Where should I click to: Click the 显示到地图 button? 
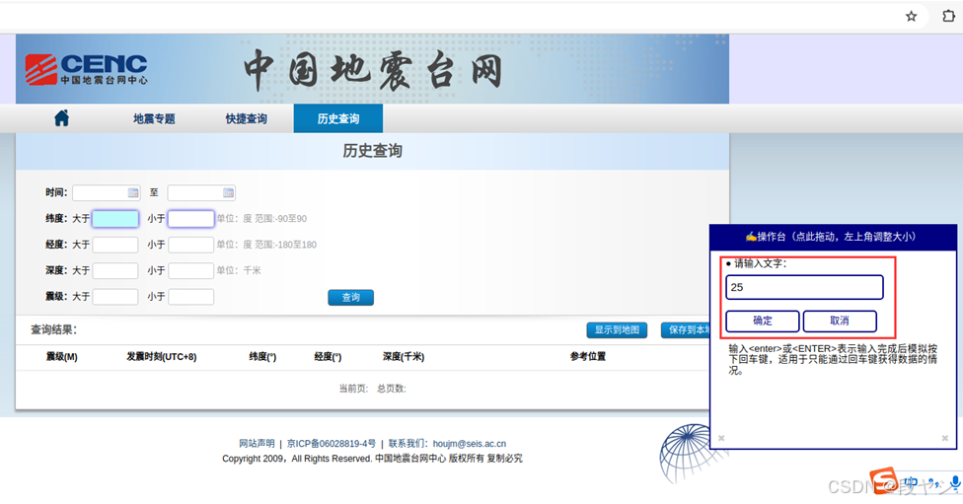point(617,330)
